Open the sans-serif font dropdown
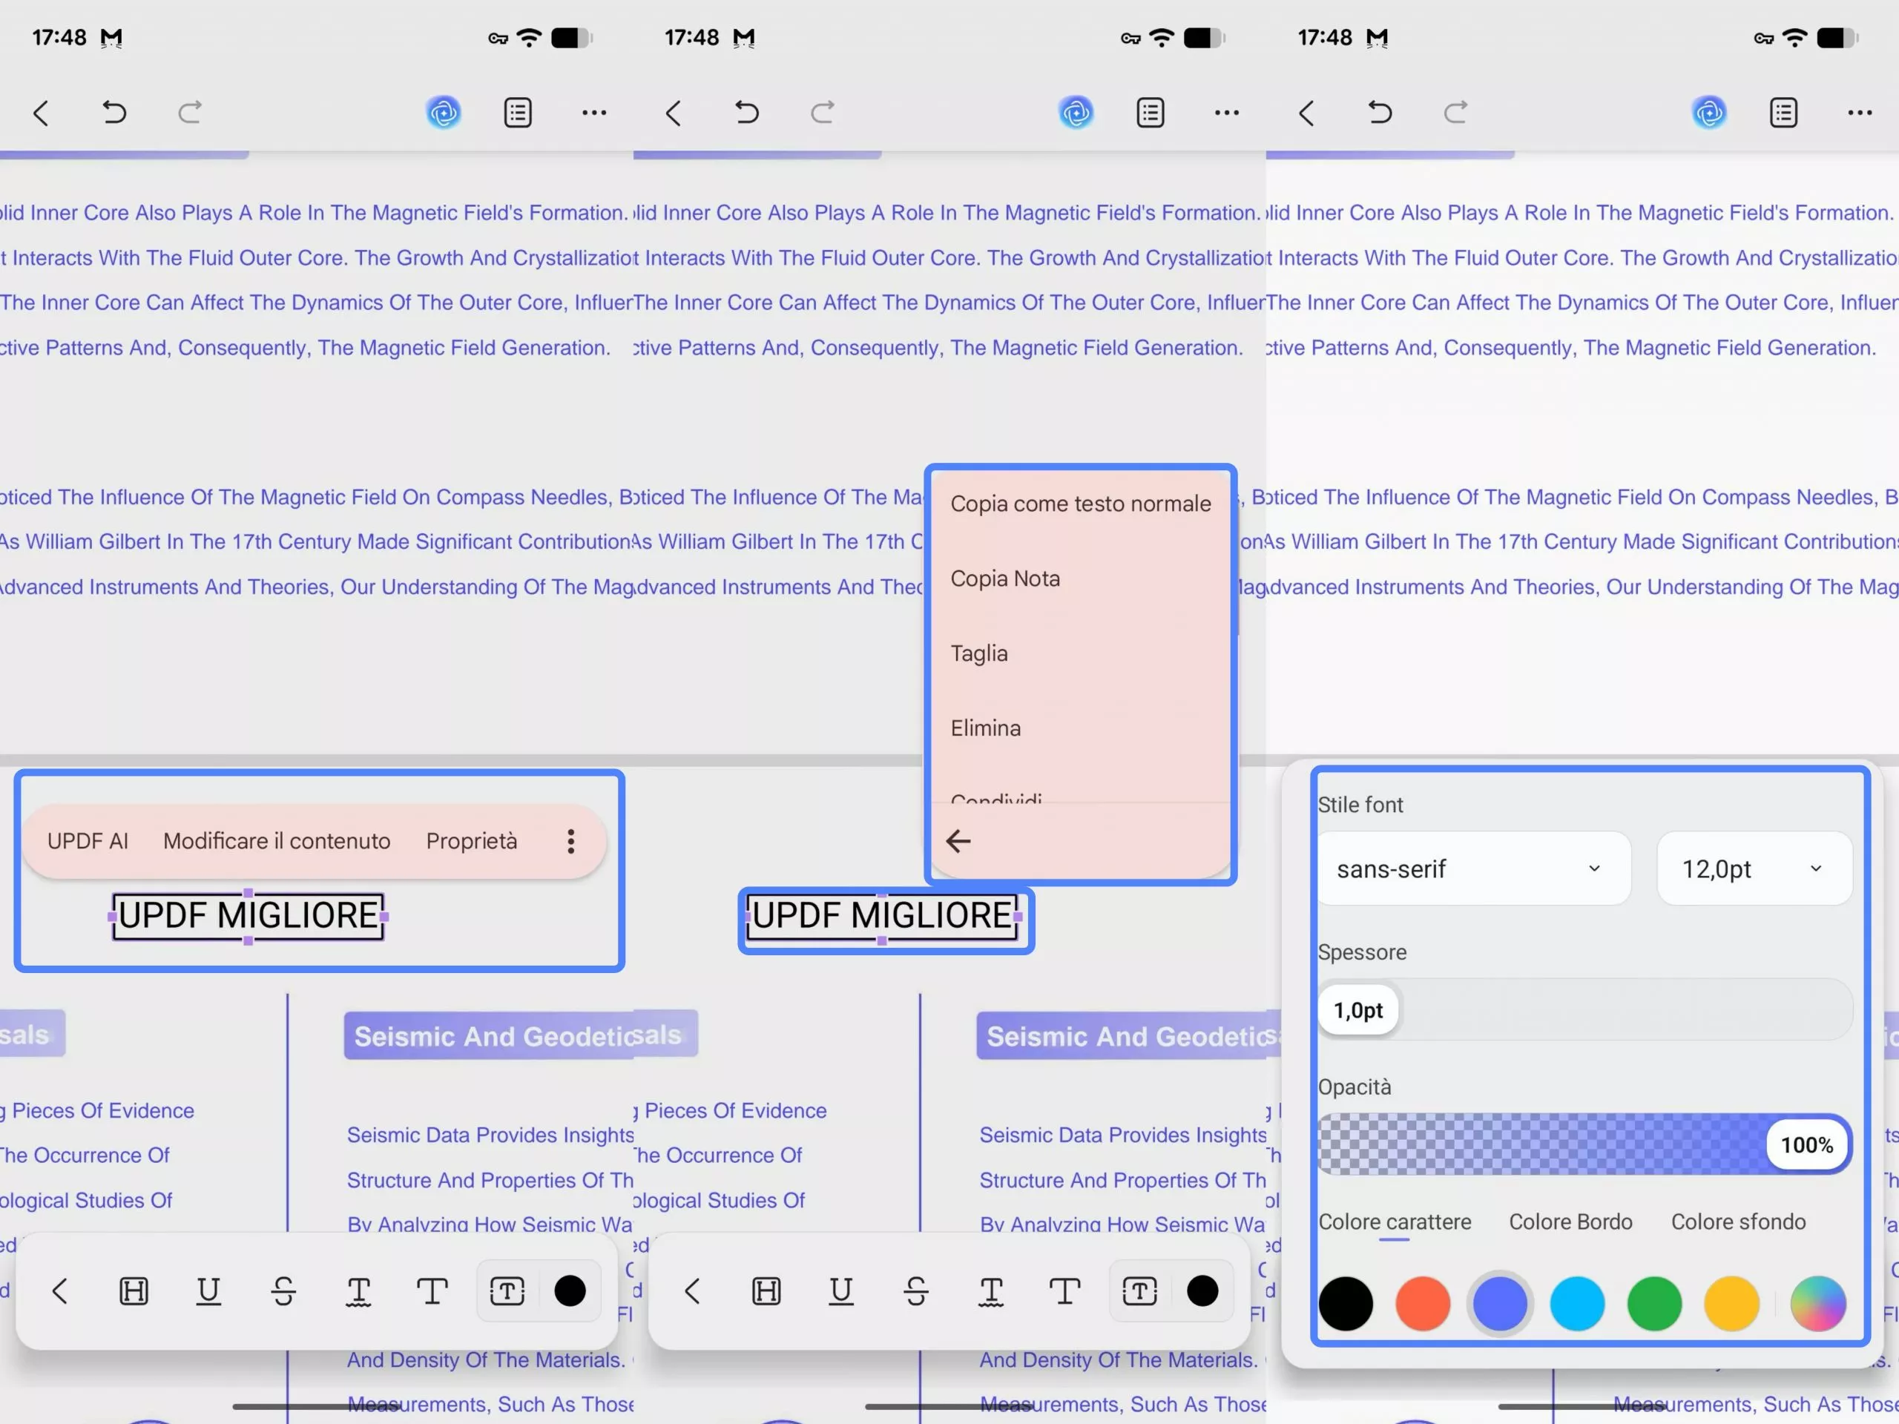This screenshot has width=1899, height=1424. pos(1473,868)
